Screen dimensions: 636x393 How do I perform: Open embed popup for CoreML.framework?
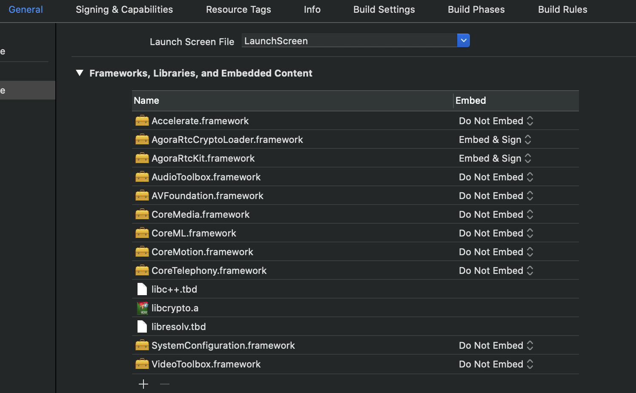click(x=496, y=233)
